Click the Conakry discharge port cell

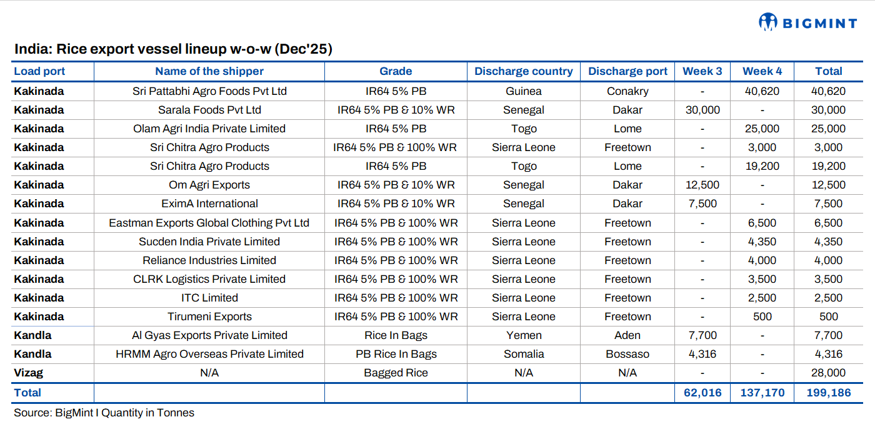pyautogui.click(x=627, y=91)
